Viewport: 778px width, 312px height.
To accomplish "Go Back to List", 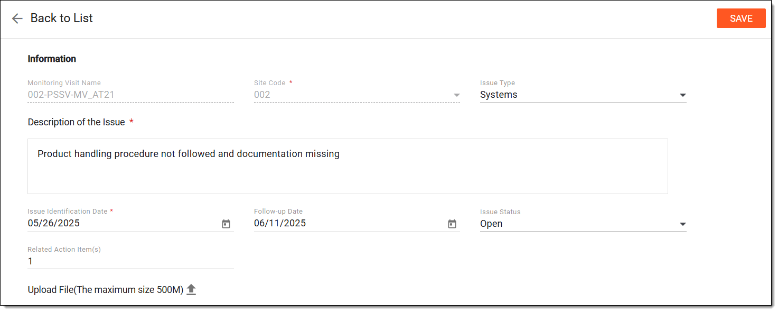I will 61,18.
